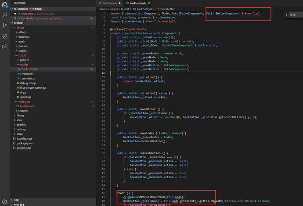Switch to the testScene.ts editor tab

tap(110, 3)
